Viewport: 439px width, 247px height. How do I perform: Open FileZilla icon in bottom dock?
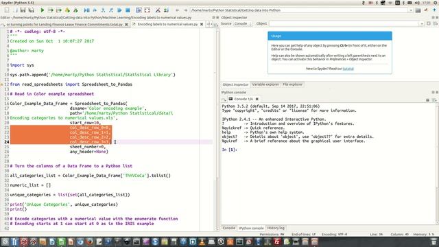click(277, 242)
